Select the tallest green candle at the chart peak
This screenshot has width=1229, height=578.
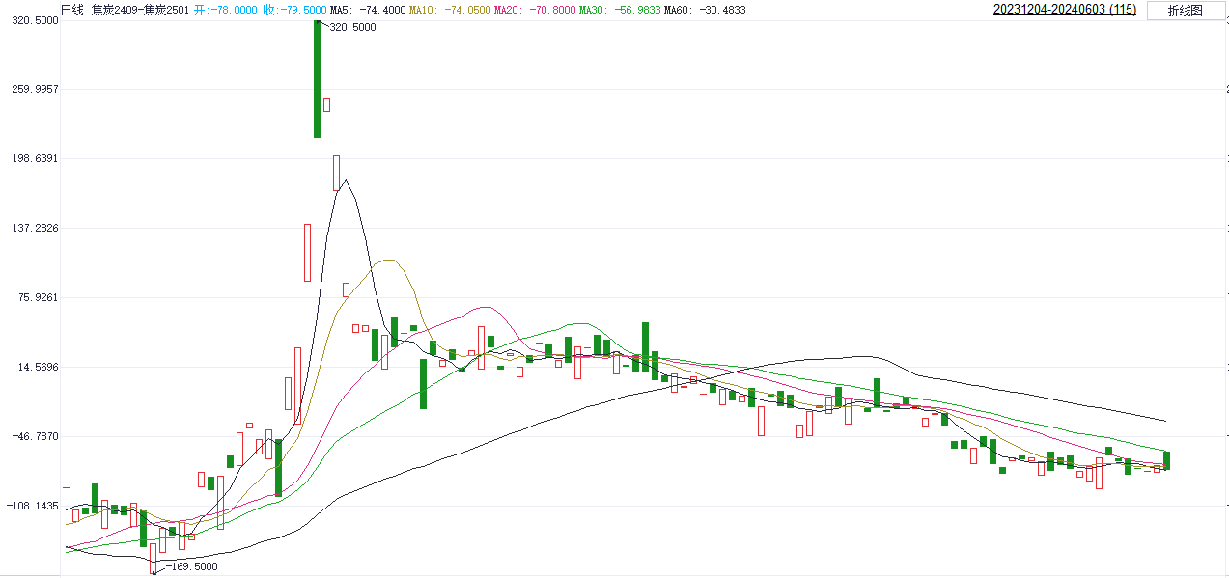click(x=317, y=79)
